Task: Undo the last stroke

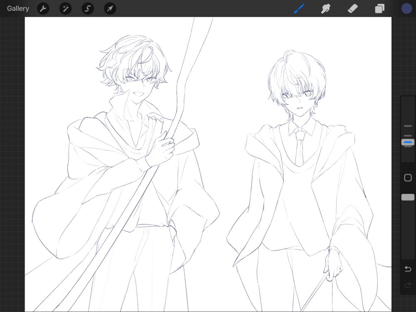Action: (408, 269)
